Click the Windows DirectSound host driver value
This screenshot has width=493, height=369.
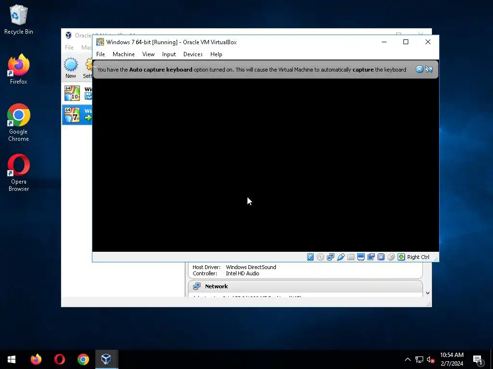click(x=251, y=267)
